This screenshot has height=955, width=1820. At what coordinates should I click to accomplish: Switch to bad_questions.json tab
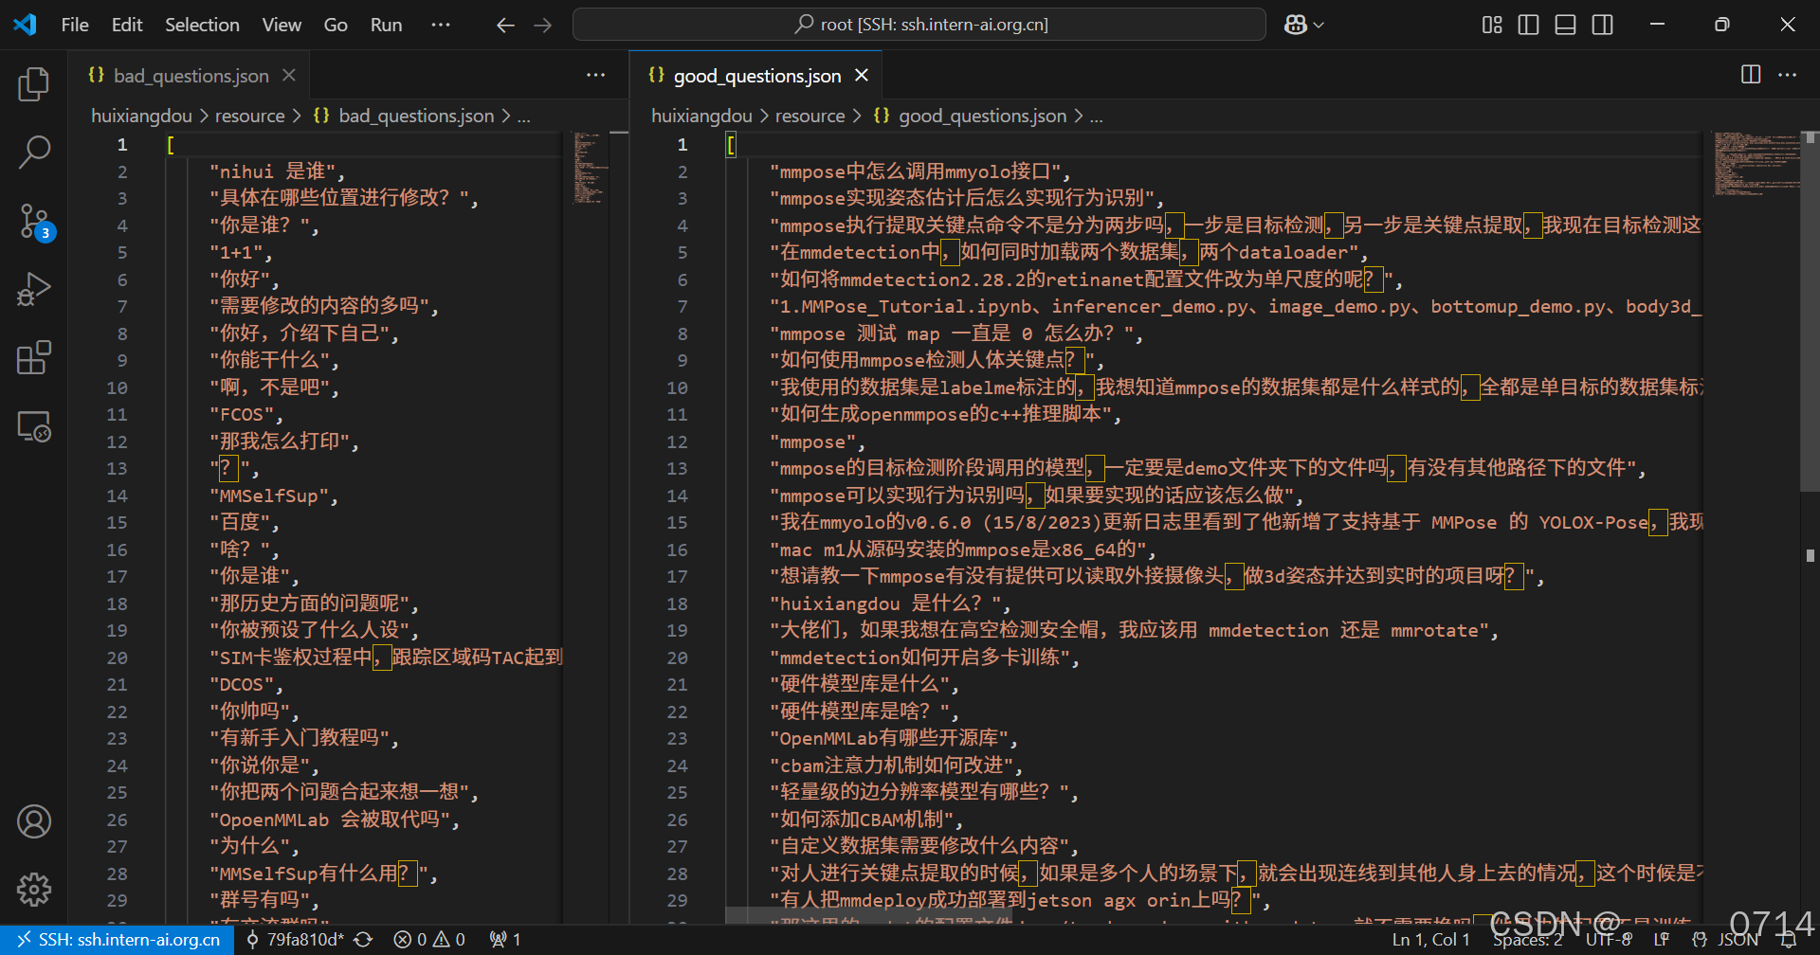tap(190, 75)
